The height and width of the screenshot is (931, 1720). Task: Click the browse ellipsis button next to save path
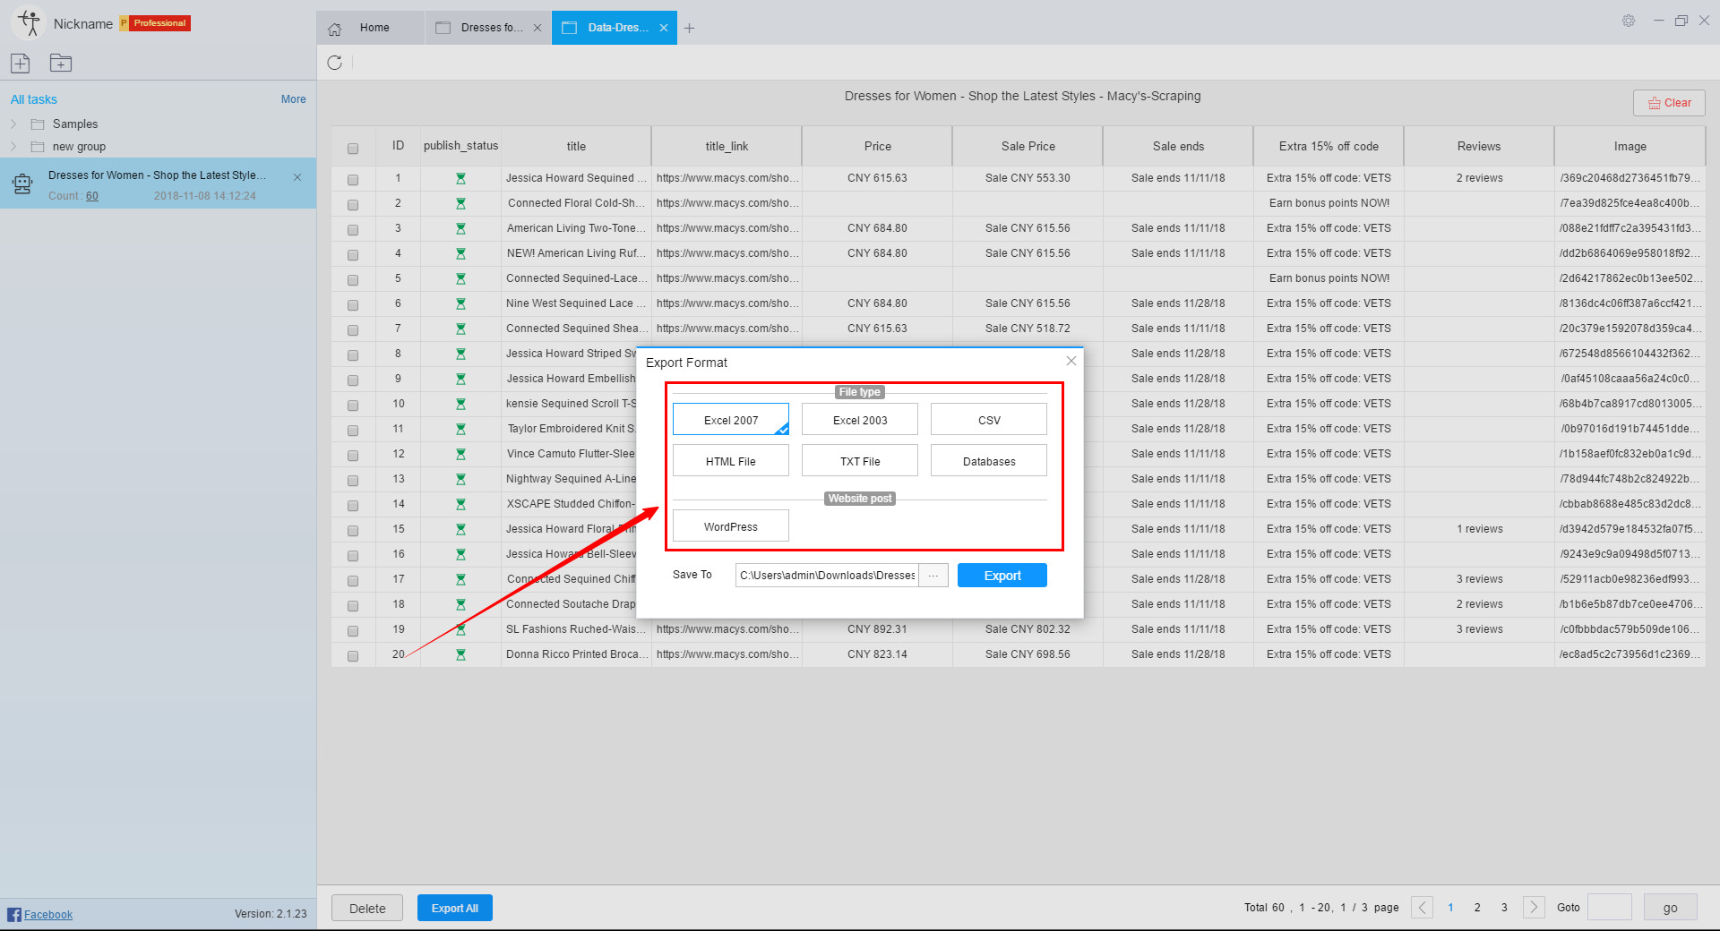click(933, 575)
